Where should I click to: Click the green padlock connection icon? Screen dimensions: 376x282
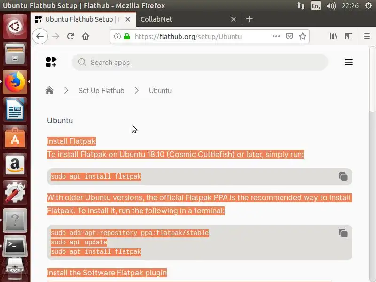pyautogui.click(x=127, y=36)
